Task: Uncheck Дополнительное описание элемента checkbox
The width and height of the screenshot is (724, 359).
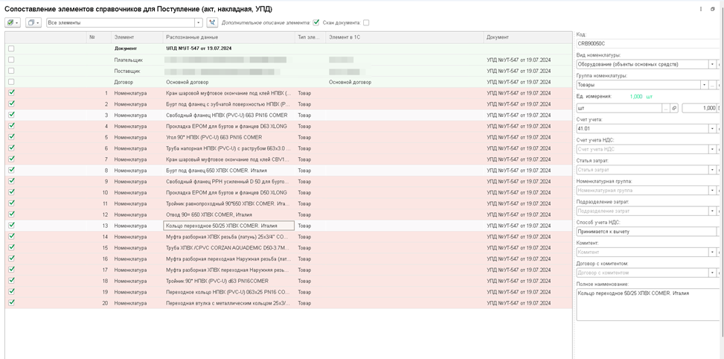Action: point(316,22)
